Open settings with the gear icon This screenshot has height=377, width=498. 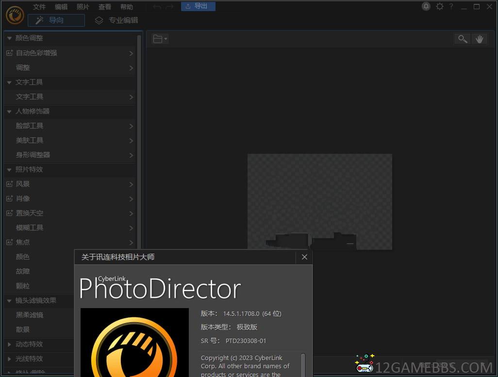coord(439,6)
